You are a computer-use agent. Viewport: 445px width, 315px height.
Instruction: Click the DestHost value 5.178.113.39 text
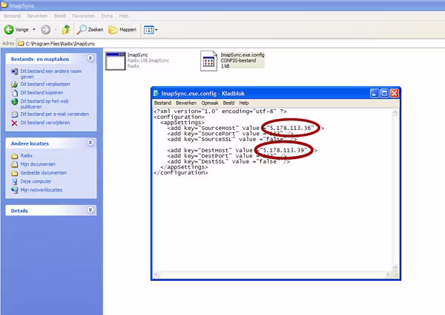pyautogui.click(x=283, y=150)
